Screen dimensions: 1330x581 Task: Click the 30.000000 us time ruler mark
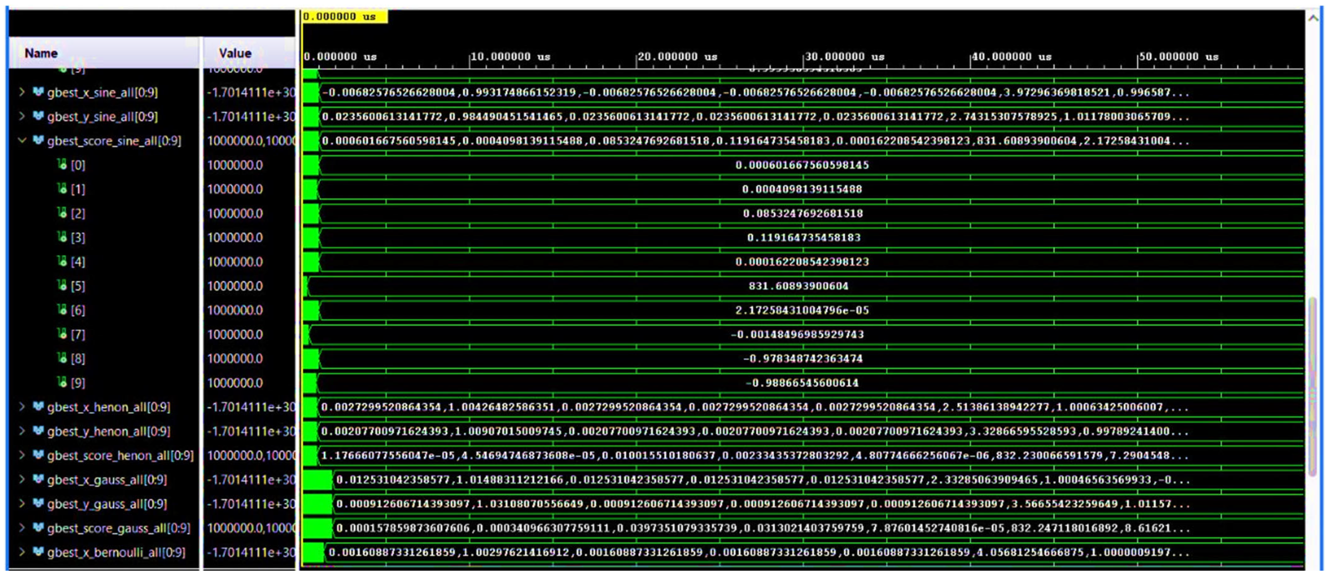click(x=844, y=56)
